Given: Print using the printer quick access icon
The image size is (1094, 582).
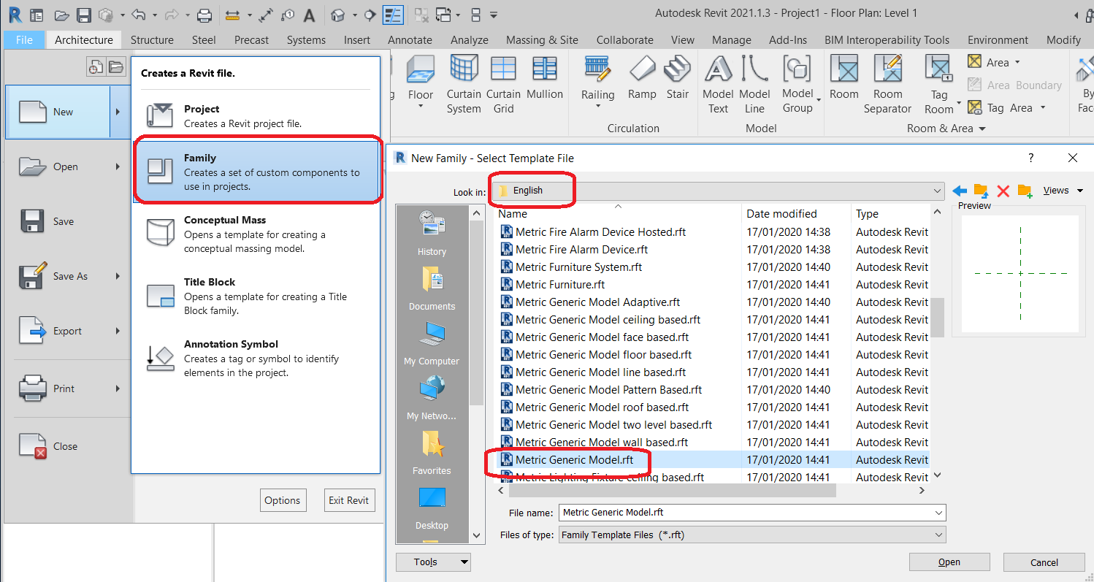Looking at the screenshot, I should click(x=204, y=14).
